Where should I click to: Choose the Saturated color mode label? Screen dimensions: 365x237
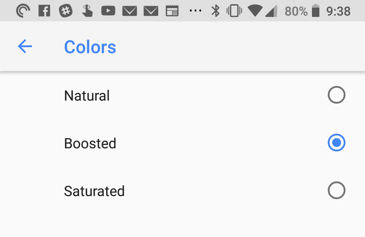(94, 191)
